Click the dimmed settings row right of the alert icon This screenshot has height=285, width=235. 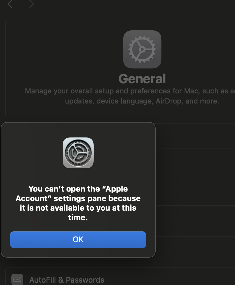195,161
